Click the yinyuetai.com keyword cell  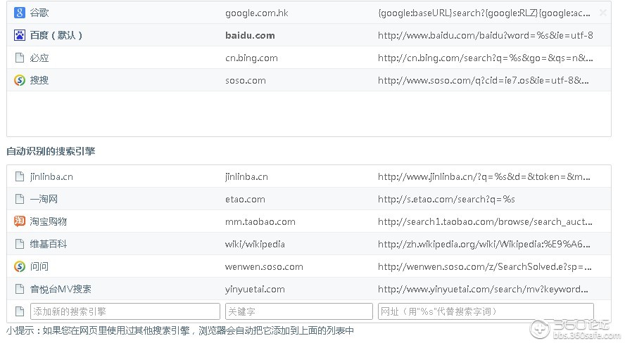[x=255, y=289]
